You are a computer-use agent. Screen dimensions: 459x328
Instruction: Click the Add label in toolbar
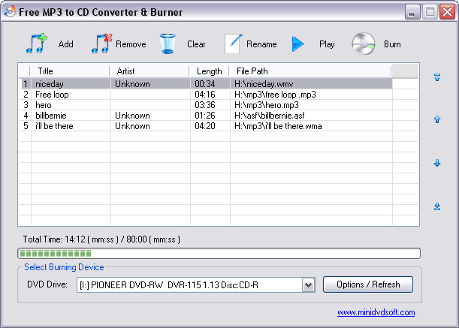coord(65,44)
